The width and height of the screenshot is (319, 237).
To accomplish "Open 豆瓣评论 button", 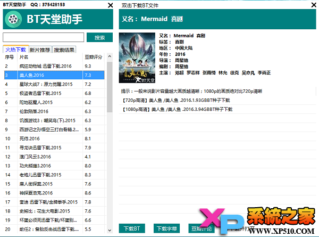I will click(x=202, y=228).
